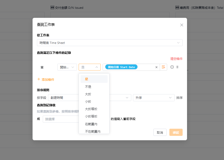Open the 時間表 Time Sheet worksheet dropdown
Image resolution: width=224 pixels, height=160 pixels.
click(110, 43)
